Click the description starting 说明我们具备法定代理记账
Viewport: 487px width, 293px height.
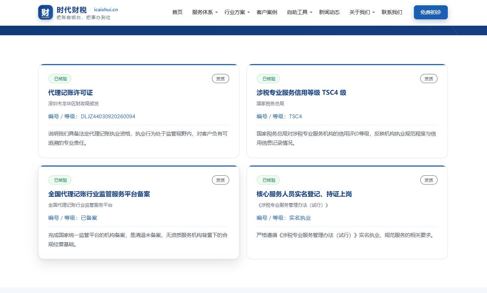click(138, 138)
